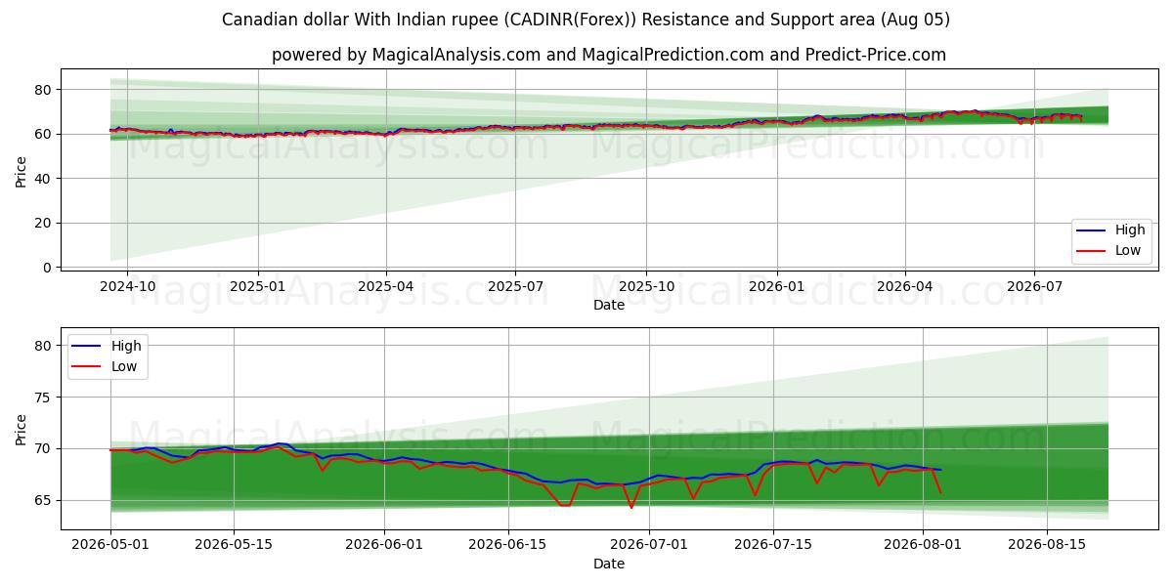Click the price tick 0 on the long-term chart
The width and height of the screenshot is (1173, 586).
click(x=48, y=268)
